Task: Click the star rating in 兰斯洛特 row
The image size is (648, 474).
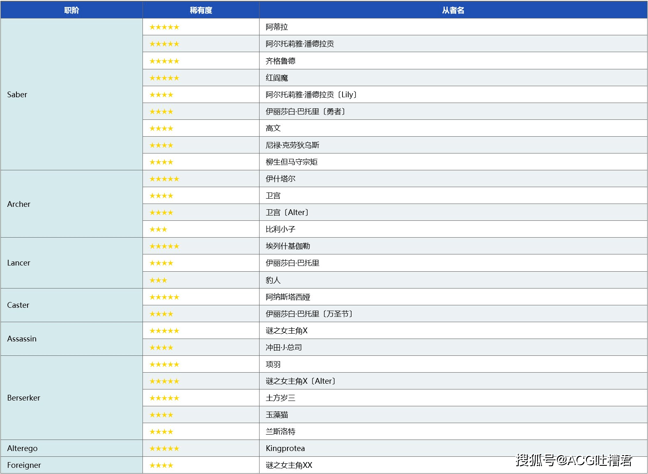Action: pos(161,431)
